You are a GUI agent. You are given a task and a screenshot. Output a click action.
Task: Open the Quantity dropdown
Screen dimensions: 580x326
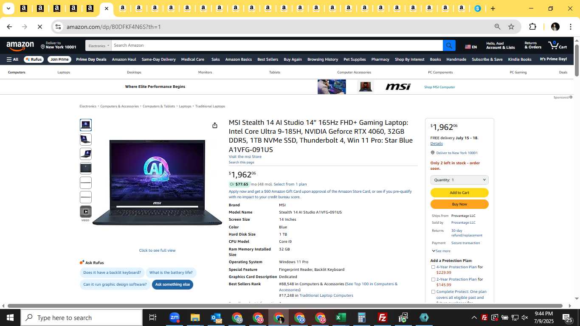(x=459, y=180)
